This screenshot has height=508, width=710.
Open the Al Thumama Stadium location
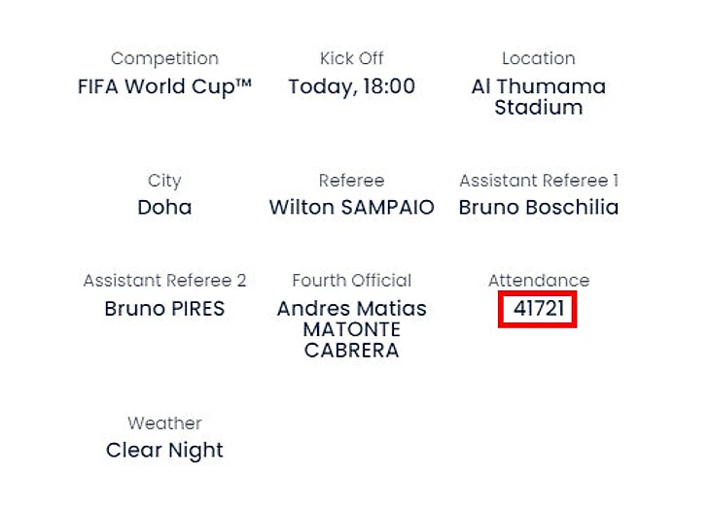point(538,96)
